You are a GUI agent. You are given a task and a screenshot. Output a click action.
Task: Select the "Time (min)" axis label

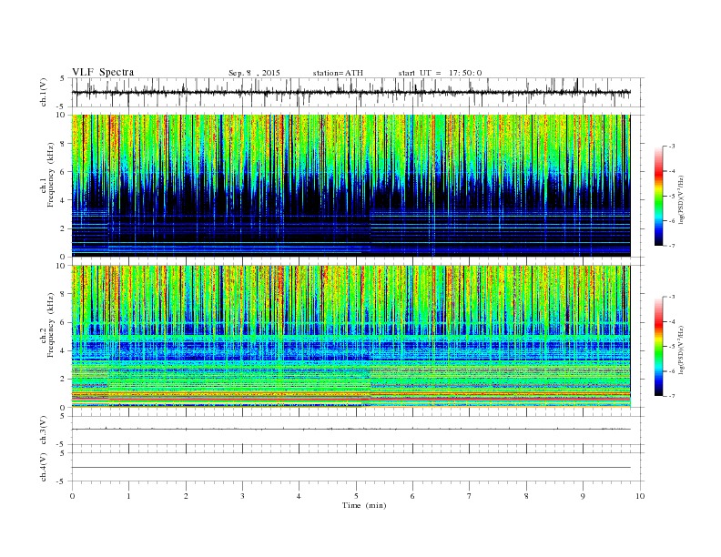[364, 505]
